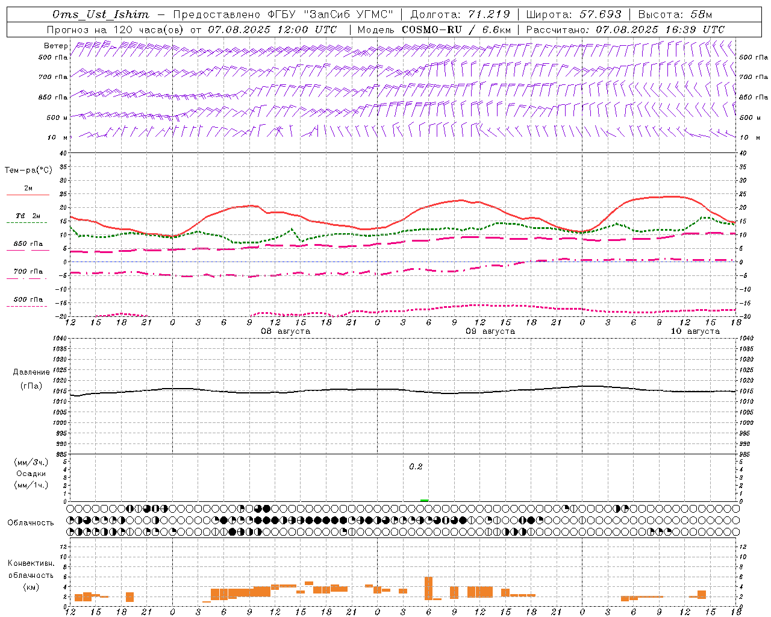Click the (мм/3ч.) precipitation unit label
Image resolution: width=771 pixels, height=617 pixels.
pos(32,462)
